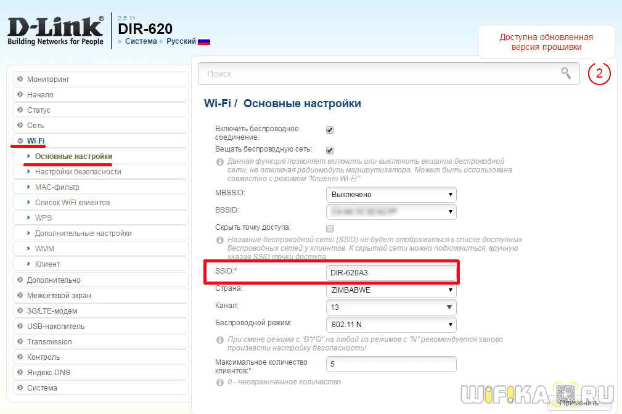Click info icon beside broadcast network description
The height and width of the screenshot is (414, 622).
(x=219, y=161)
